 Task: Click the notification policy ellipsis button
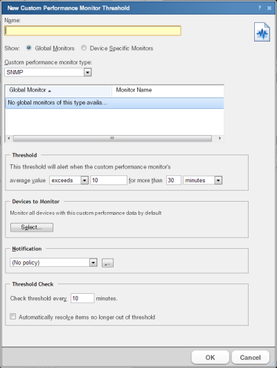(x=107, y=263)
